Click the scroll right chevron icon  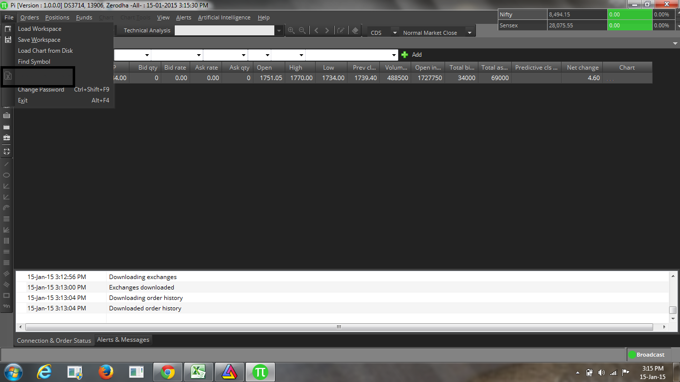(x=327, y=30)
